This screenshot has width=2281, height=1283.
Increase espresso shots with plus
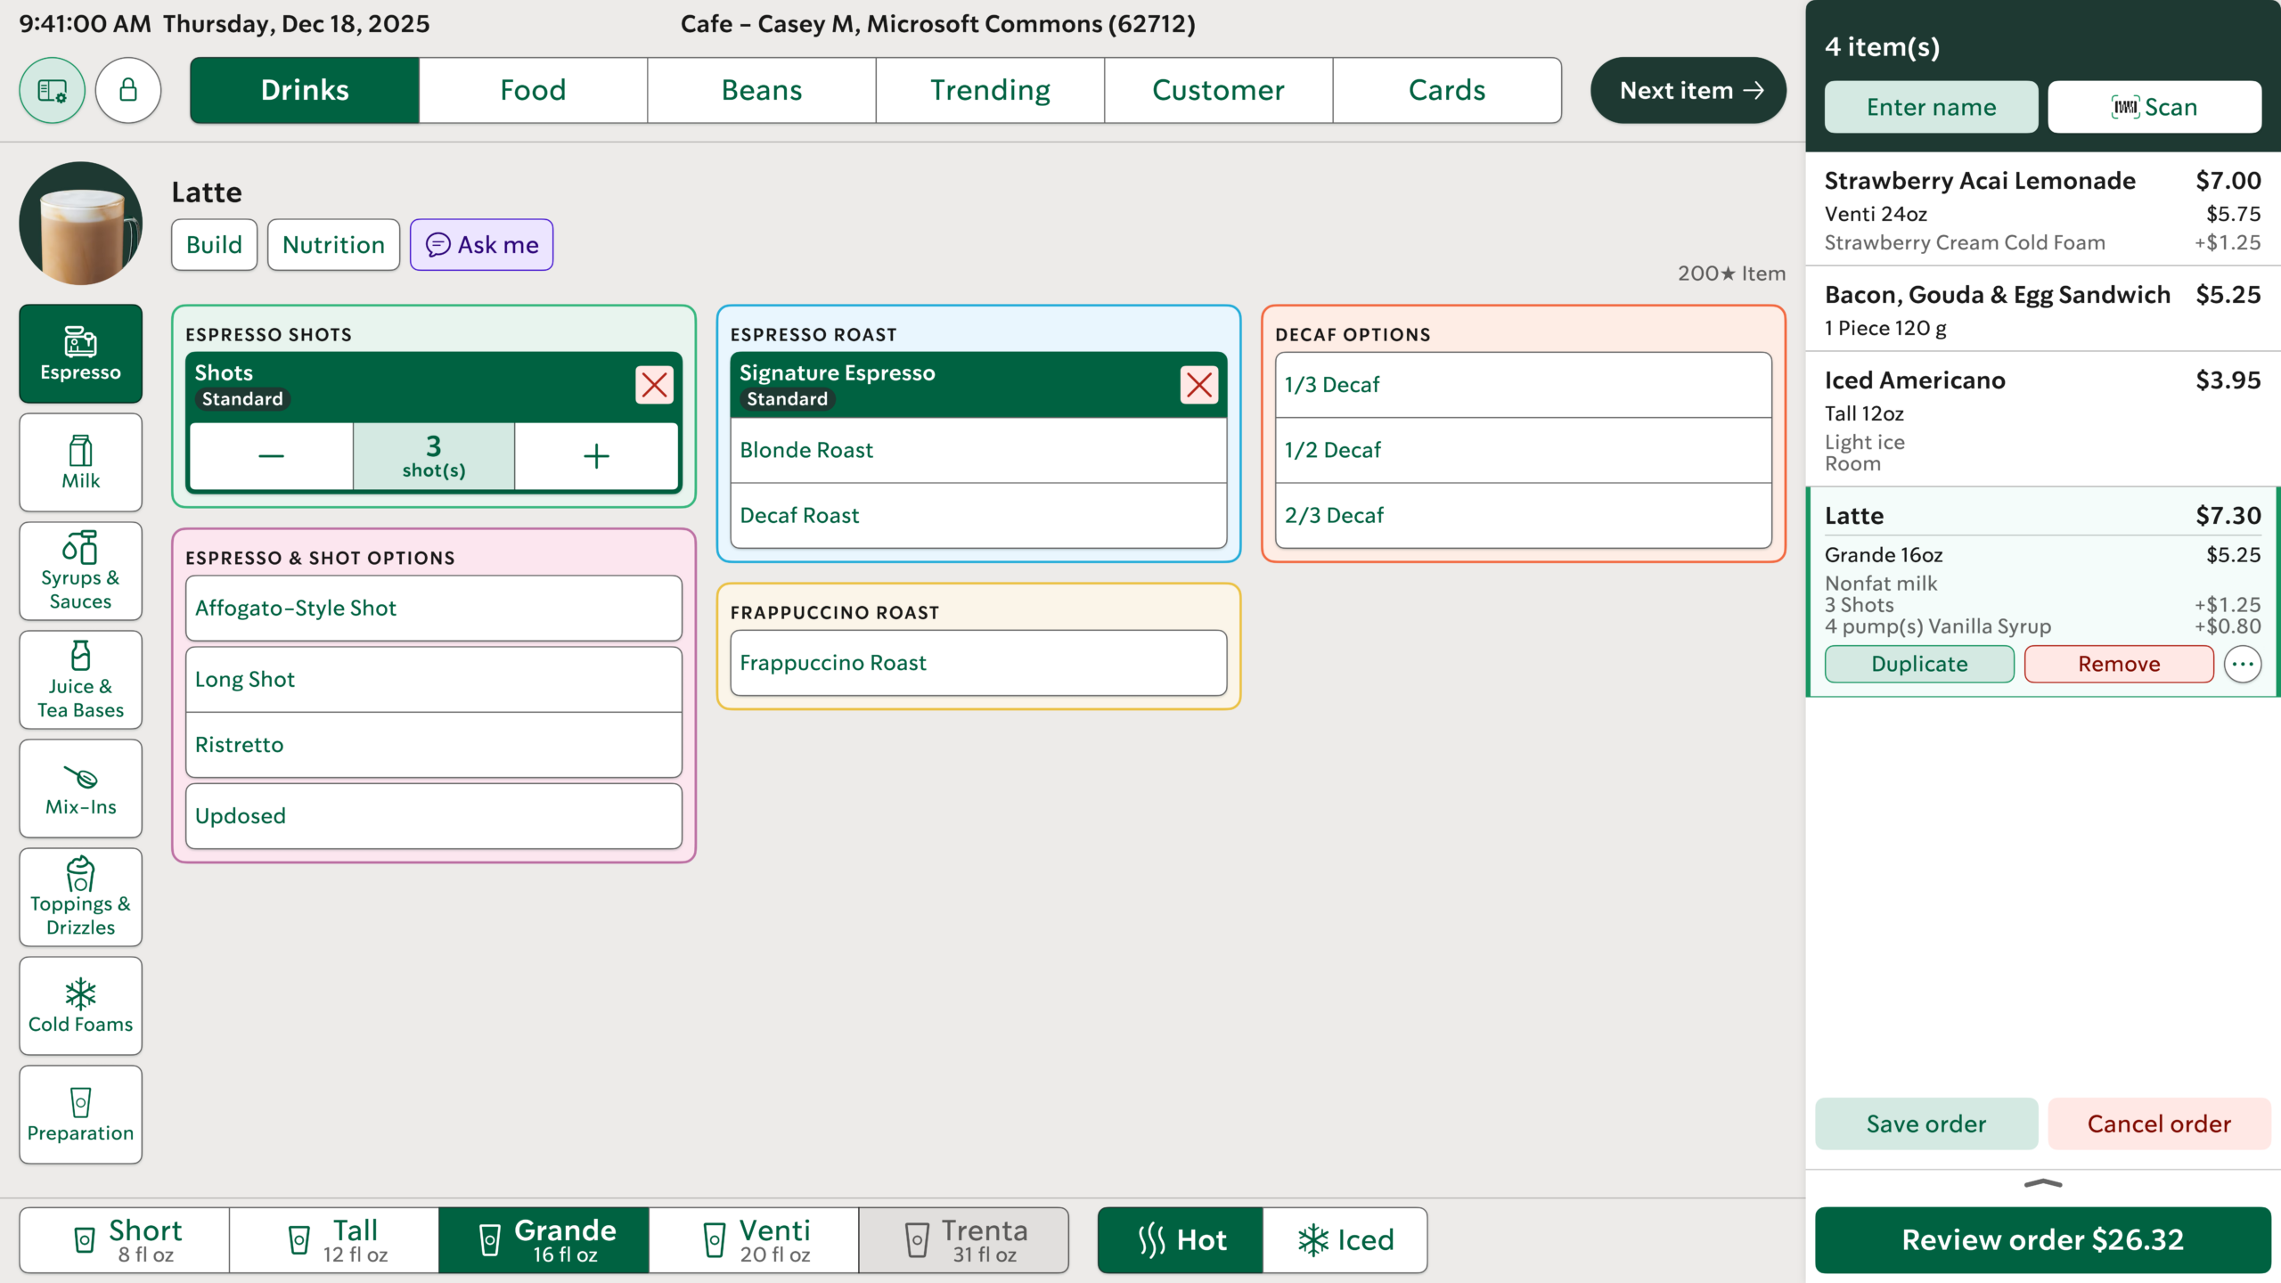pyautogui.click(x=596, y=456)
